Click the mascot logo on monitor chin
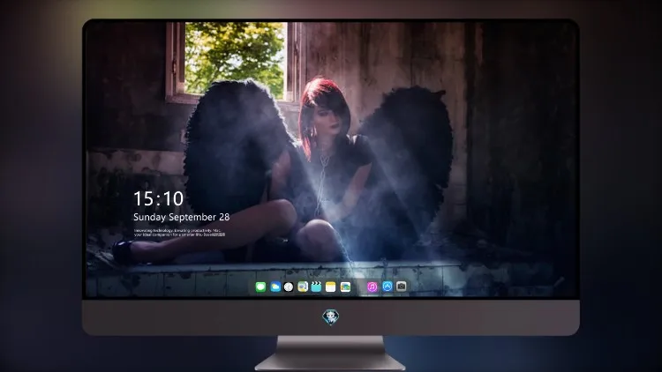The image size is (662, 372). click(331, 317)
